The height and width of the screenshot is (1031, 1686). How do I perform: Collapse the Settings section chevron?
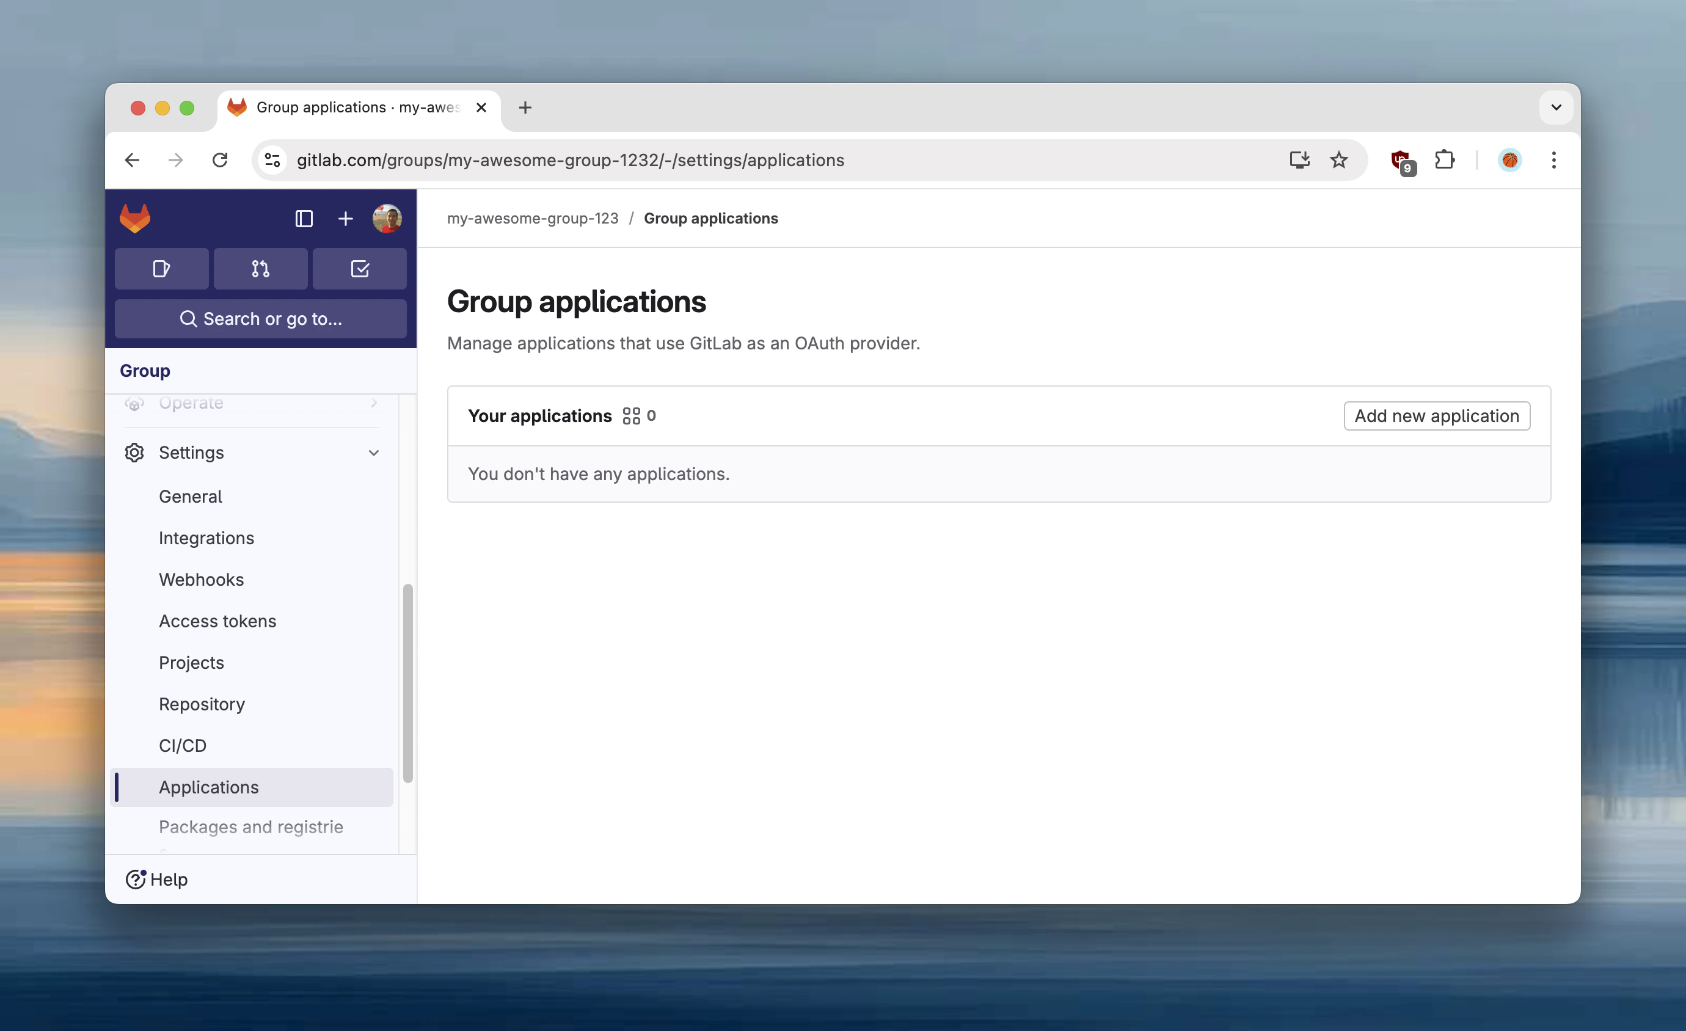coord(374,453)
